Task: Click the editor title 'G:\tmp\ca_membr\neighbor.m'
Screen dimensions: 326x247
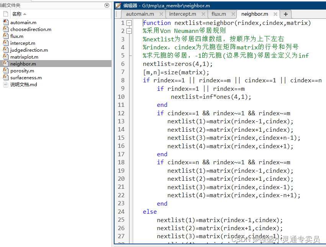Action: 176,6
